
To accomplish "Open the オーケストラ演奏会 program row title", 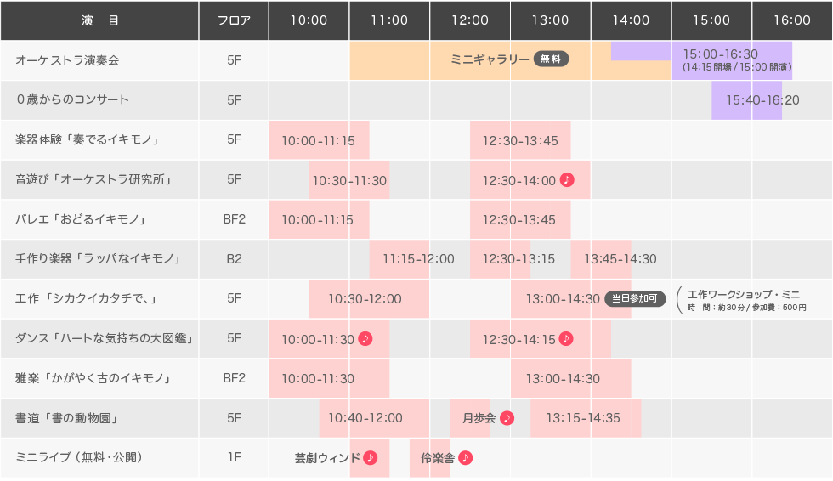I will pyautogui.click(x=67, y=60).
